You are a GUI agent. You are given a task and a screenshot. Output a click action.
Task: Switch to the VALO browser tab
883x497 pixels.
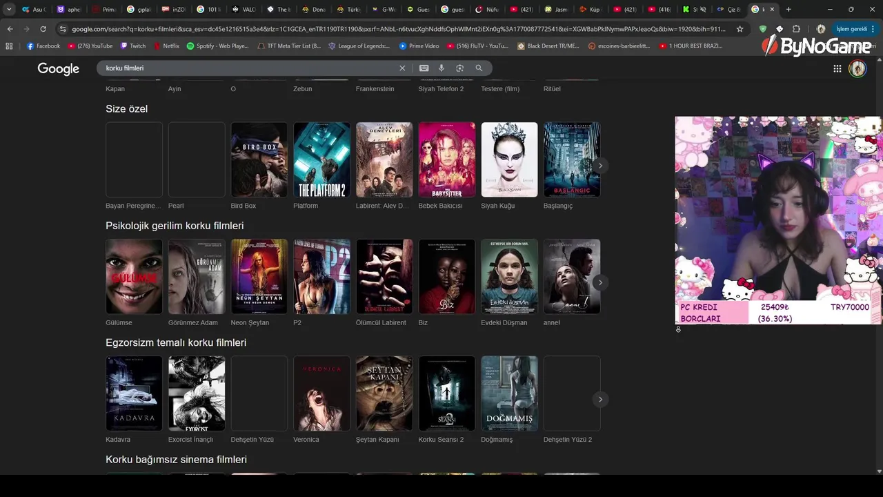coord(244,10)
